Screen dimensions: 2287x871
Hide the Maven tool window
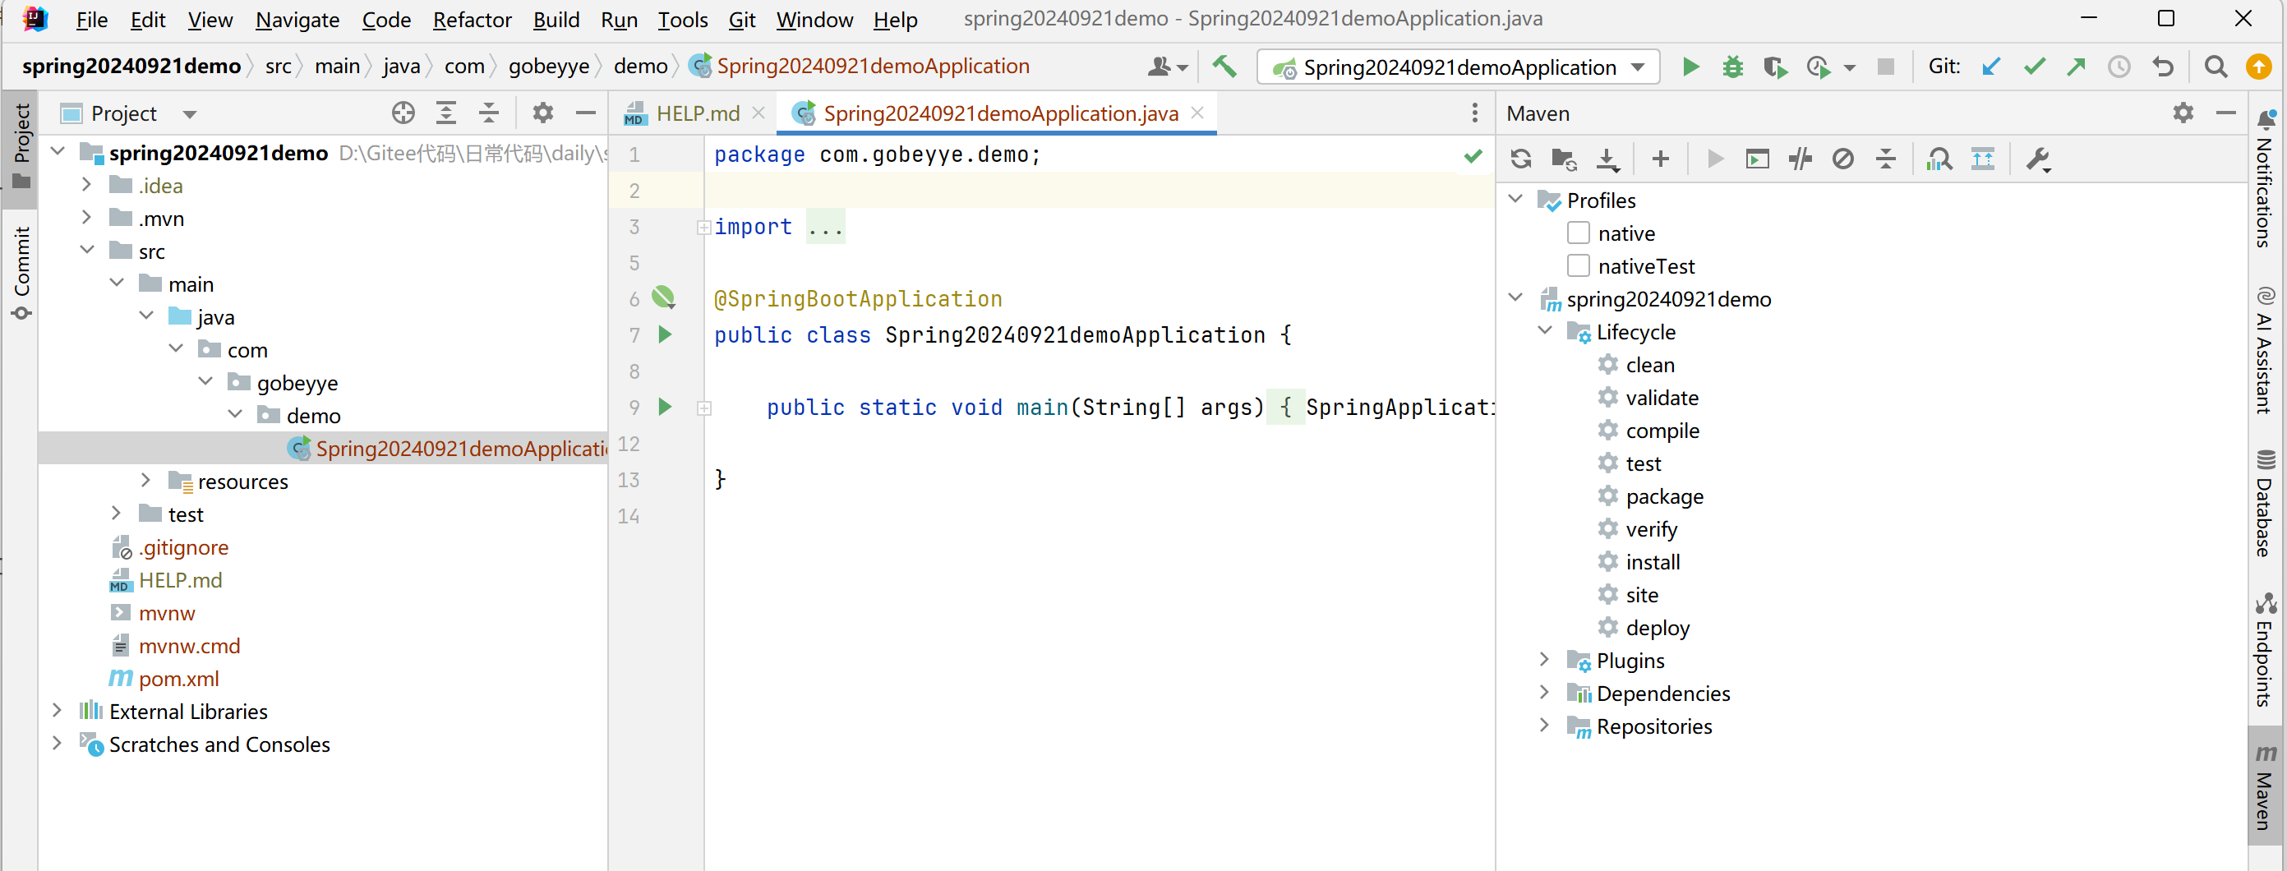tap(2225, 113)
